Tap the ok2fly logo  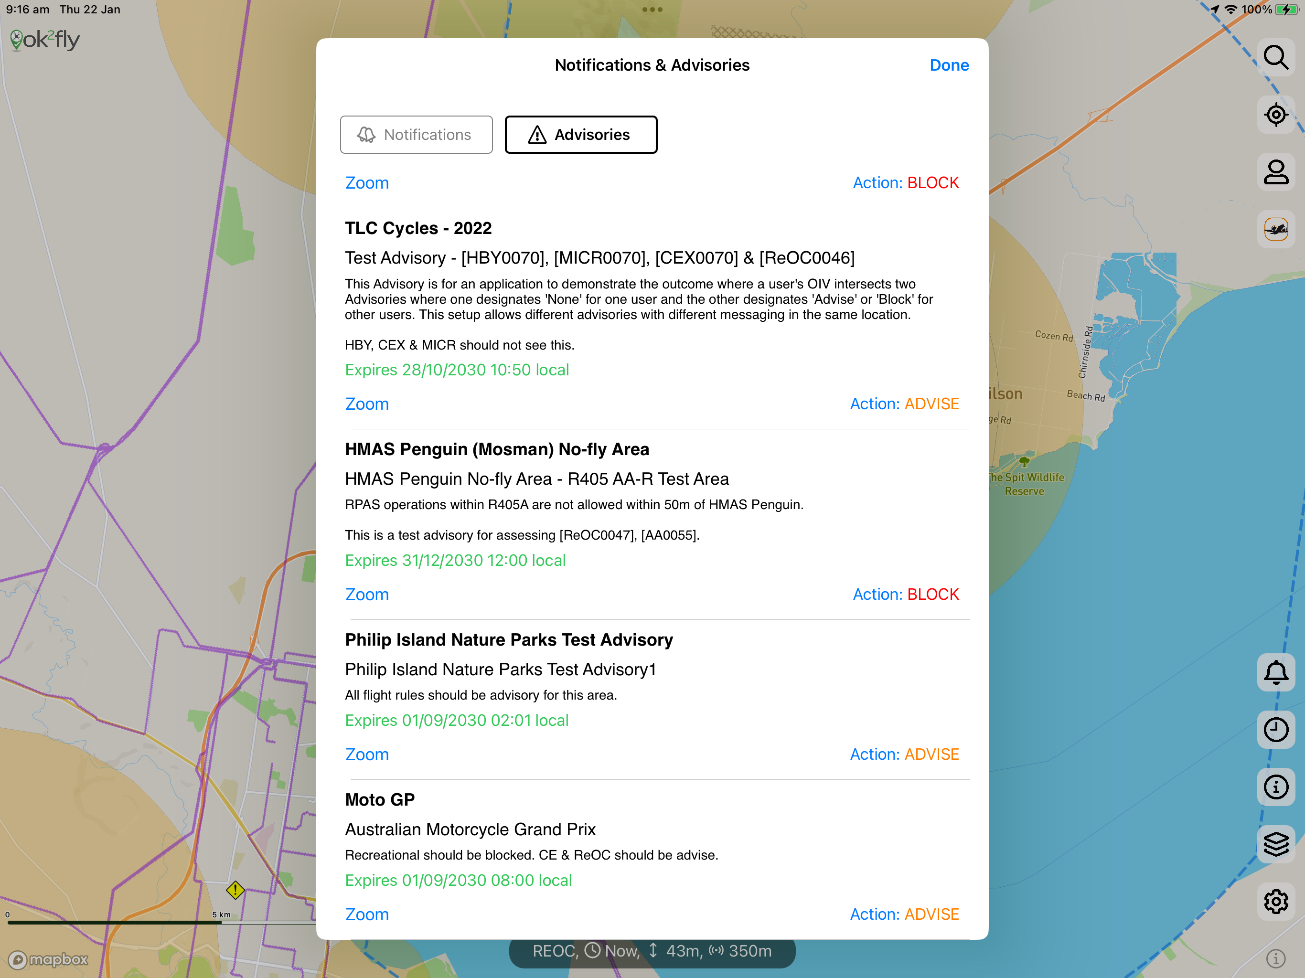(x=45, y=40)
